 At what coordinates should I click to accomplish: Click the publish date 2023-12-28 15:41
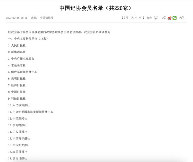tap(17, 18)
